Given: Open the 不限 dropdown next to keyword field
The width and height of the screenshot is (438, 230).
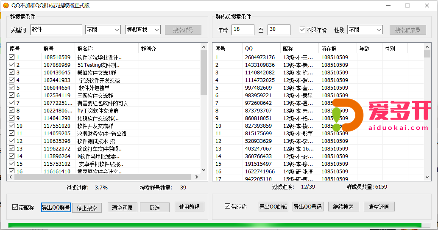Looking at the screenshot, I should tap(103, 30).
